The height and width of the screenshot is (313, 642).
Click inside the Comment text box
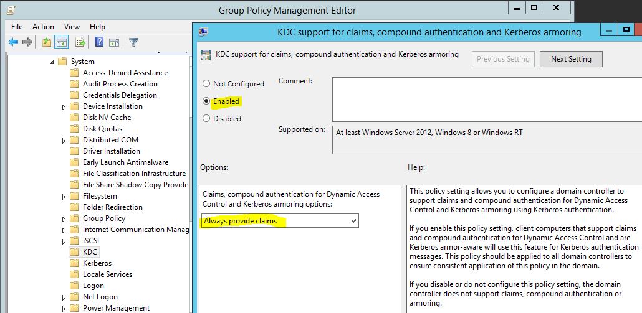pos(486,99)
